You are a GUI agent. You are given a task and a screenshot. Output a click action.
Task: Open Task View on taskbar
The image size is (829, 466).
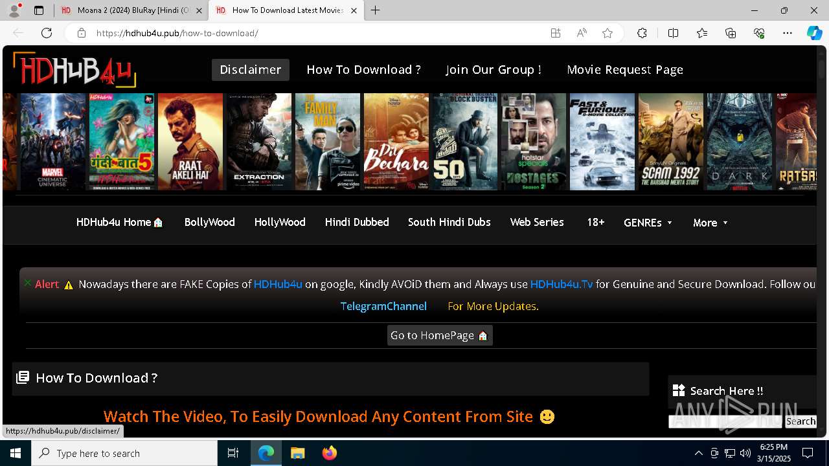pyautogui.click(x=233, y=453)
